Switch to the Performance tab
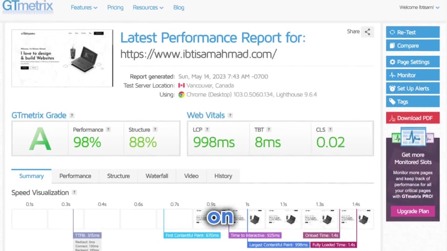447x251 pixels. (x=75, y=176)
